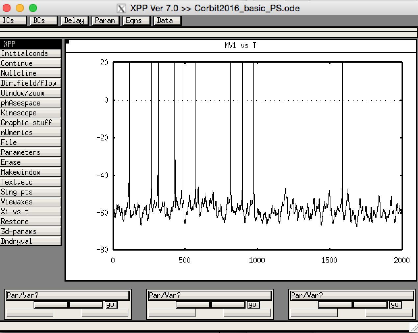Click the first slider's lower-left value box
Screen dimensions: 418x333
[30, 313]
